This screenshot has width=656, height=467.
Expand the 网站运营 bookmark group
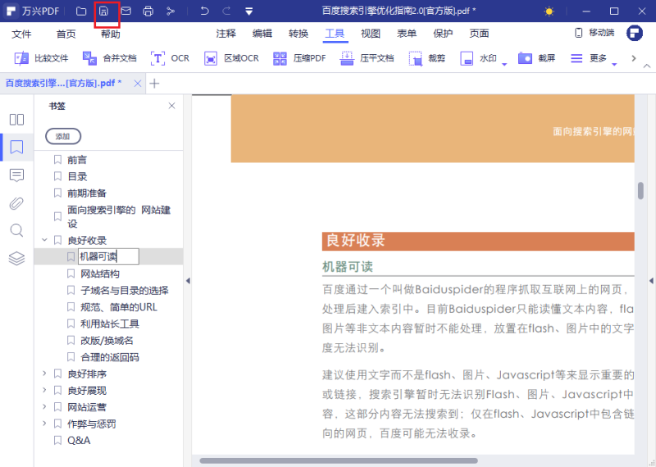(x=44, y=407)
